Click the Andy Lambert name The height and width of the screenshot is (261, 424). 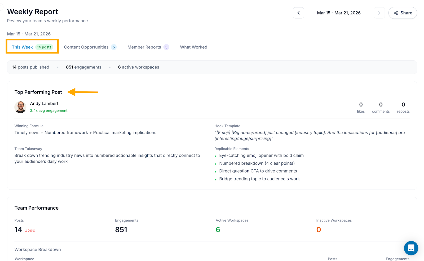click(44, 104)
